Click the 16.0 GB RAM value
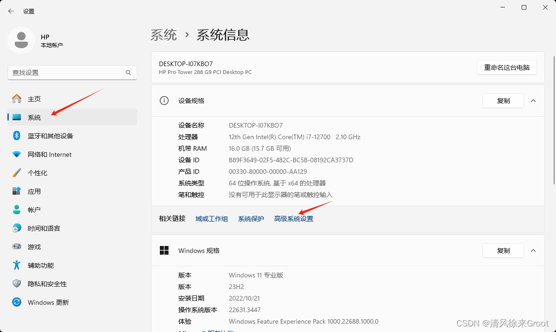The width and height of the screenshot is (556, 332). pos(260,148)
